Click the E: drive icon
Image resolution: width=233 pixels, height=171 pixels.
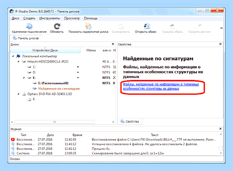coord(29,78)
